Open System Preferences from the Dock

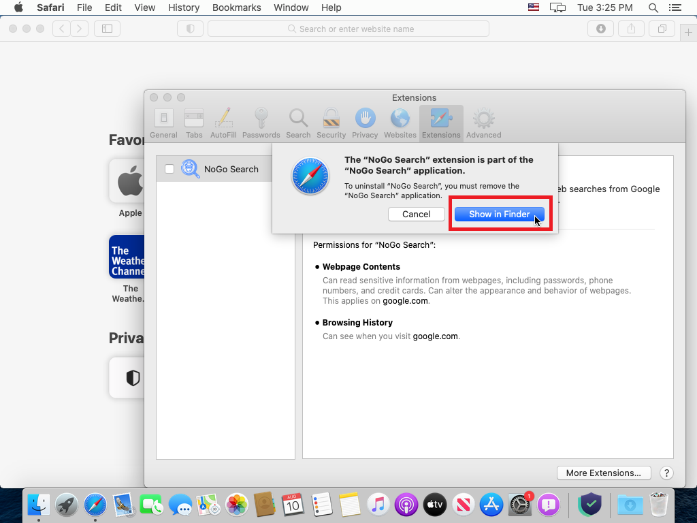pyautogui.click(x=519, y=505)
